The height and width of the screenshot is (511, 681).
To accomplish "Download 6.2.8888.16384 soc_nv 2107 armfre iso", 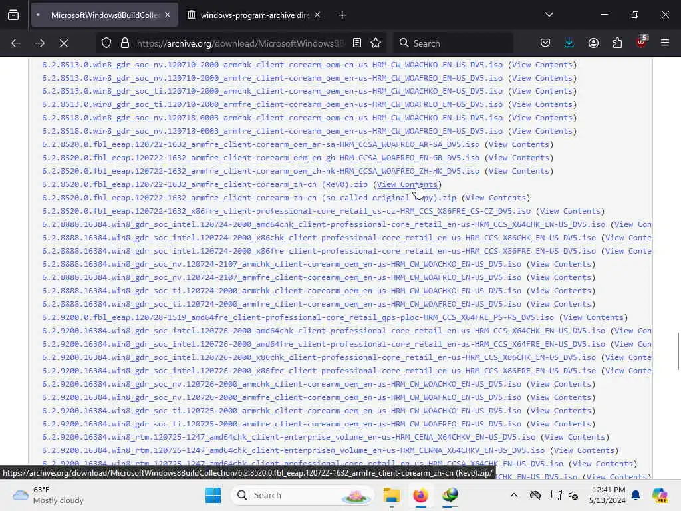I will click(x=281, y=277).
